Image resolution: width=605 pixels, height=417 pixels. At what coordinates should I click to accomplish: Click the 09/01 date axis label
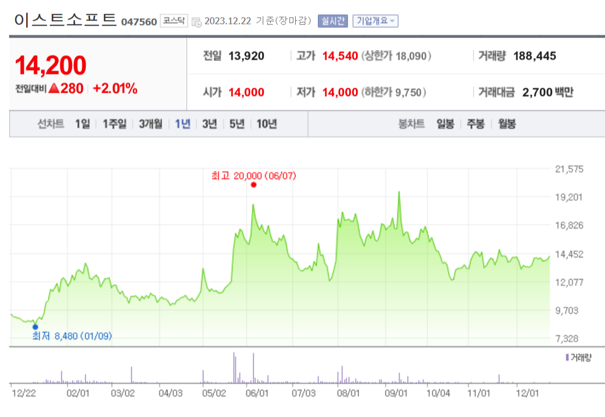coord(396,394)
